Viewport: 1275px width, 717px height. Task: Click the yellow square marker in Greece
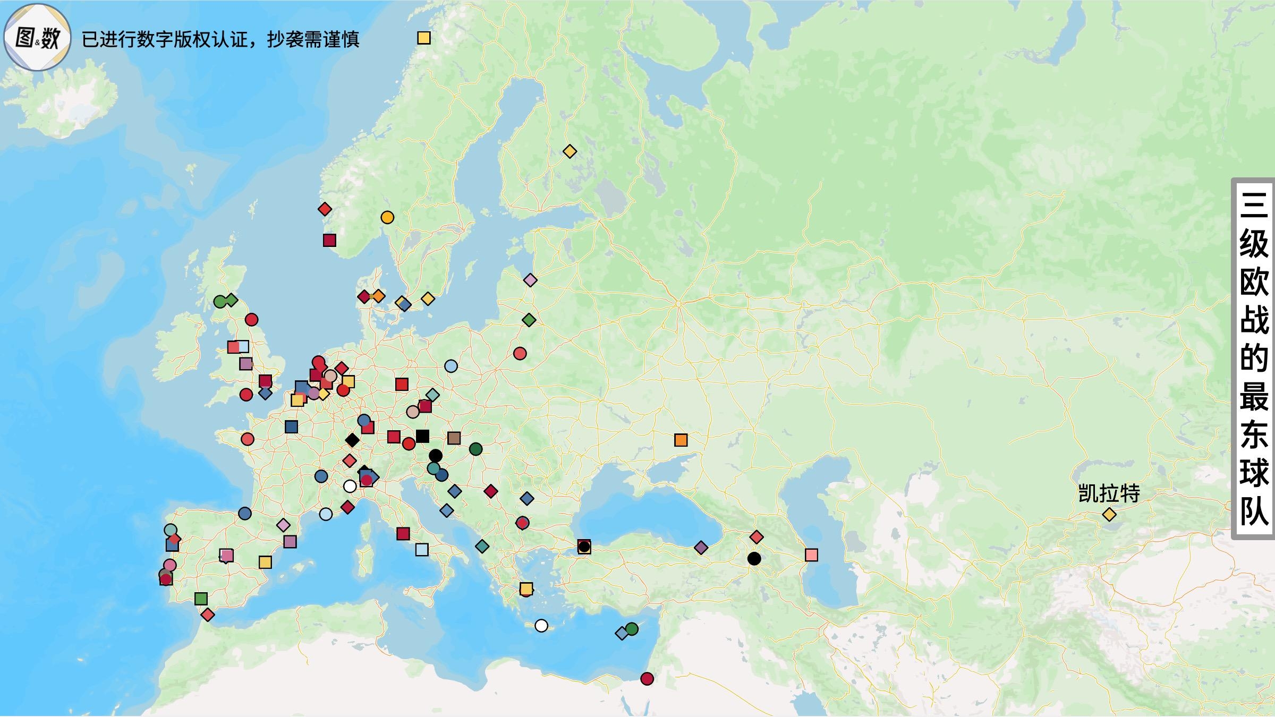point(526,588)
